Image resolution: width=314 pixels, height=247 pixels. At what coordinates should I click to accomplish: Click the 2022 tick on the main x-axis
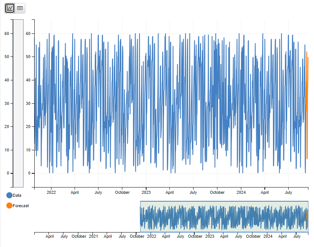51,192
